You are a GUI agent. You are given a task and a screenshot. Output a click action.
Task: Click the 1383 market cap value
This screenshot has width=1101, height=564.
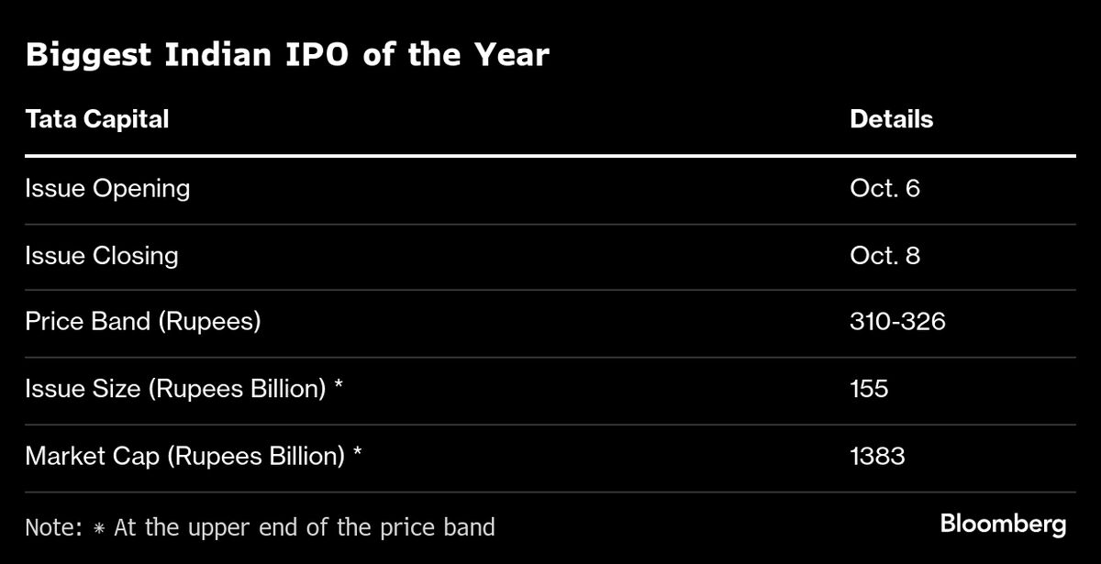[877, 456]
